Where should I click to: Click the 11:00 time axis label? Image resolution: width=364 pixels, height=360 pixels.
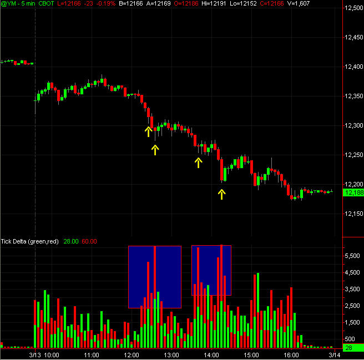(x=92, y=355)
